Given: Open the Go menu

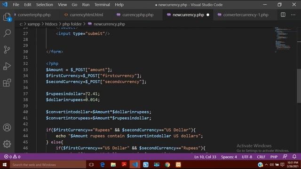Looking at the screenshot, I should coord(74,5).
